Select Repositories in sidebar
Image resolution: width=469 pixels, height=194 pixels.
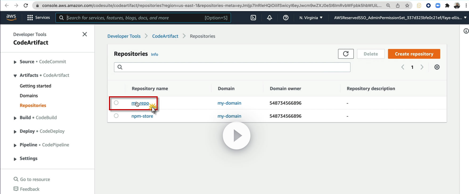pos(33,105)
